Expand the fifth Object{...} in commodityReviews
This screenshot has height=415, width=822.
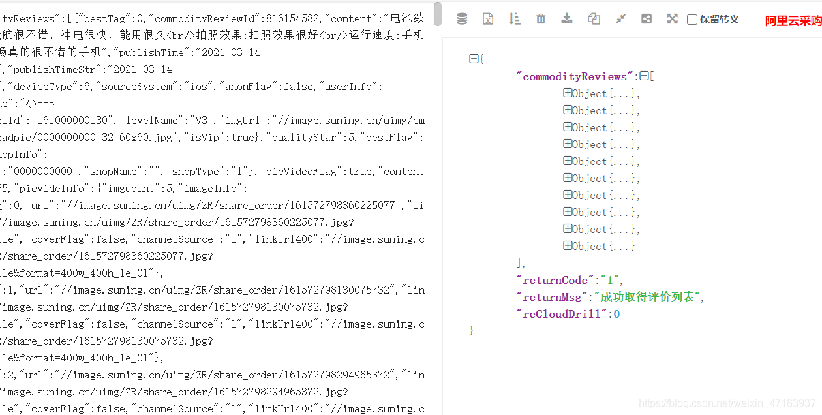tap(568, 161)
